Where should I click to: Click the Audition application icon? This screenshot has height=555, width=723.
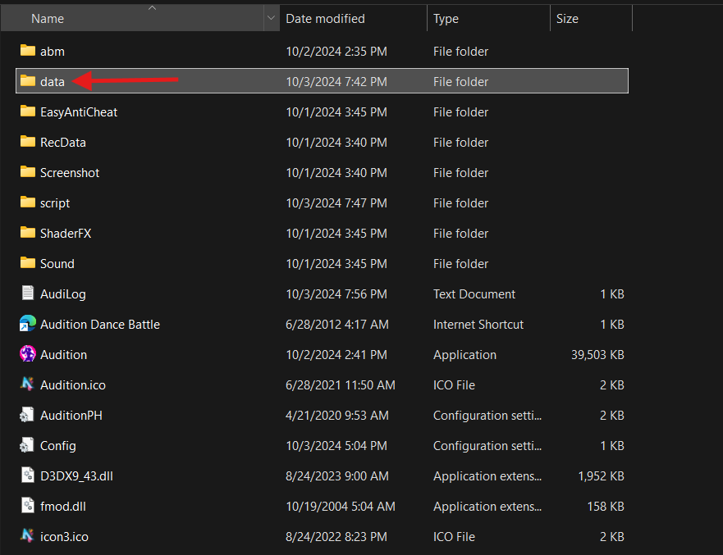click(x=28, y=354)
